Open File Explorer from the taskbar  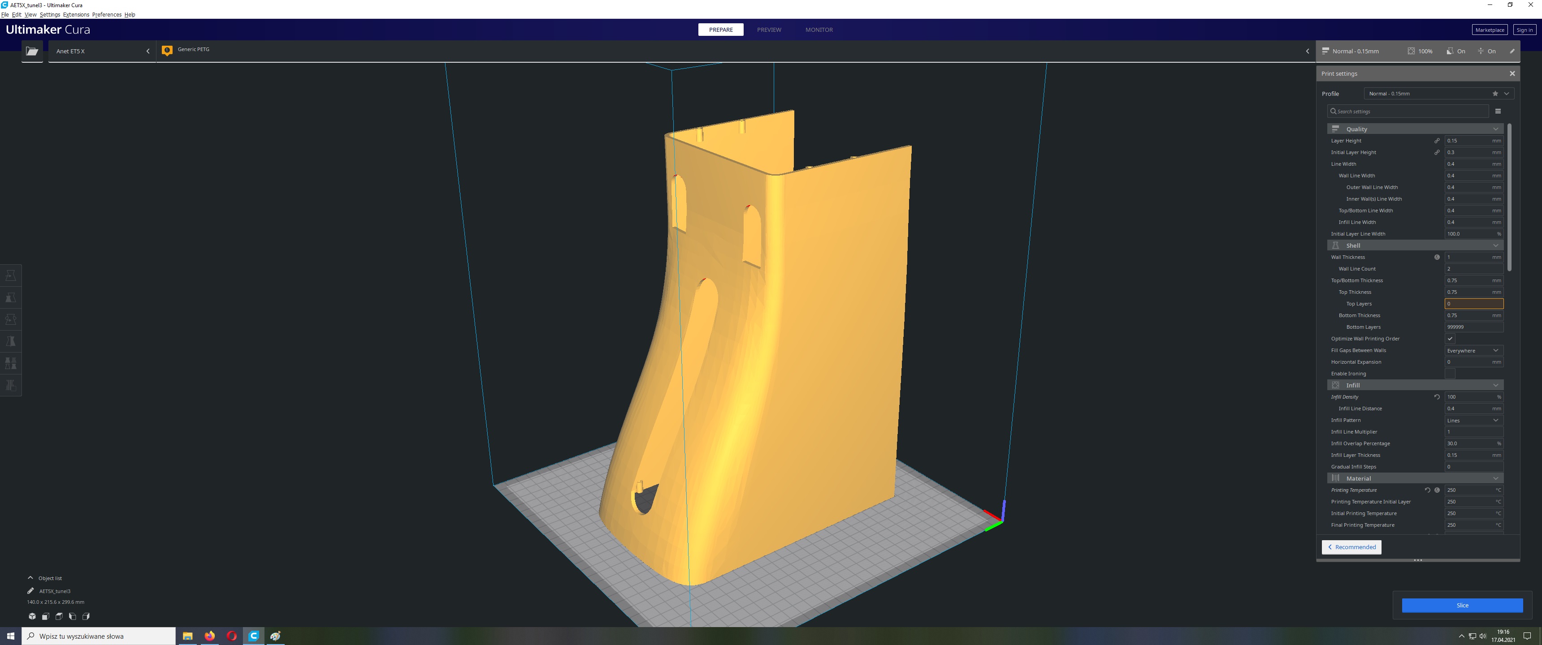[187, 636]
